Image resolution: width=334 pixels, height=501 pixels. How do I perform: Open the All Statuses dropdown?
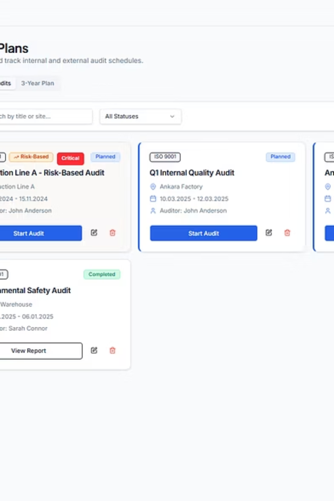[140, 116]
